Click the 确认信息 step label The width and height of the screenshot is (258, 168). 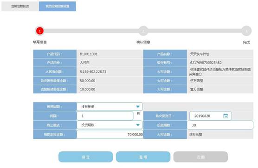tap(143, 42)
